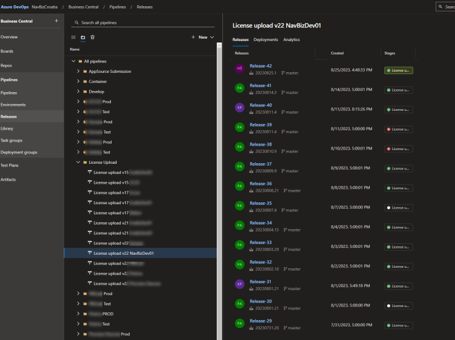The image size is (455, 340).
Task: Open the Analytics tab
Action: 291,40
